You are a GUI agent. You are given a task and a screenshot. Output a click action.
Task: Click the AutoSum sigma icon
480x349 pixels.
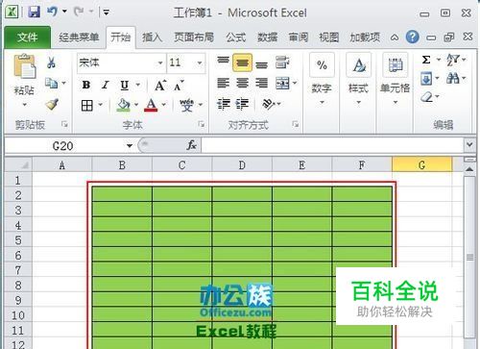[x=426, y=60]
